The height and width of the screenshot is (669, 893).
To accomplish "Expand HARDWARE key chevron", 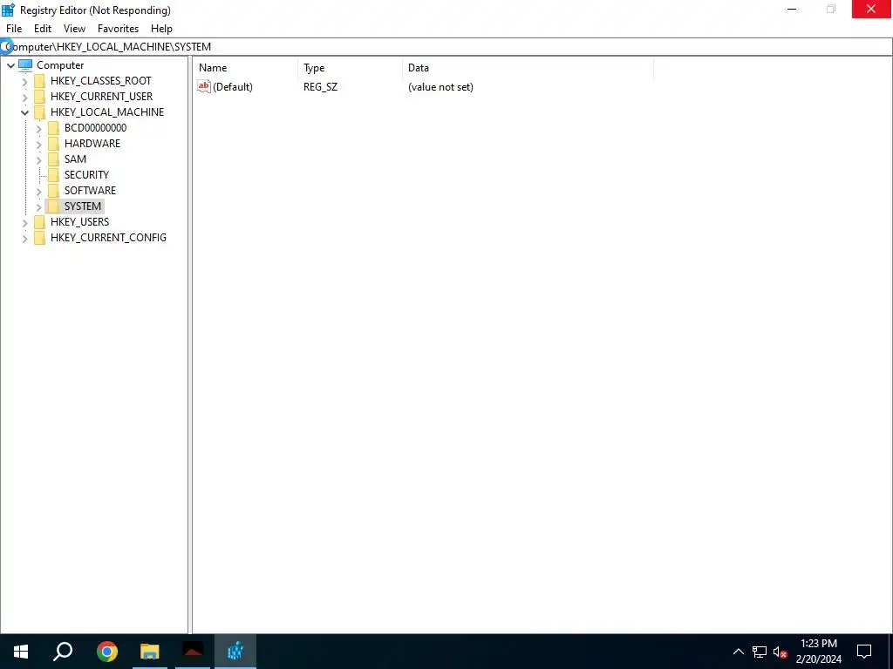I will [38, 145].
